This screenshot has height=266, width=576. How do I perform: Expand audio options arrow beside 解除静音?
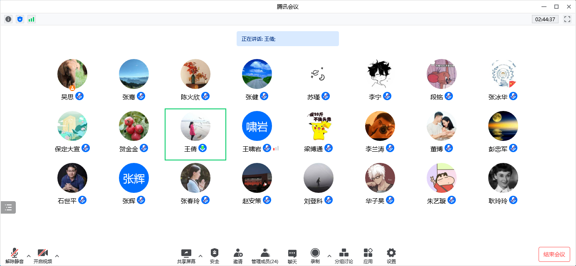[x=29, y=256]
